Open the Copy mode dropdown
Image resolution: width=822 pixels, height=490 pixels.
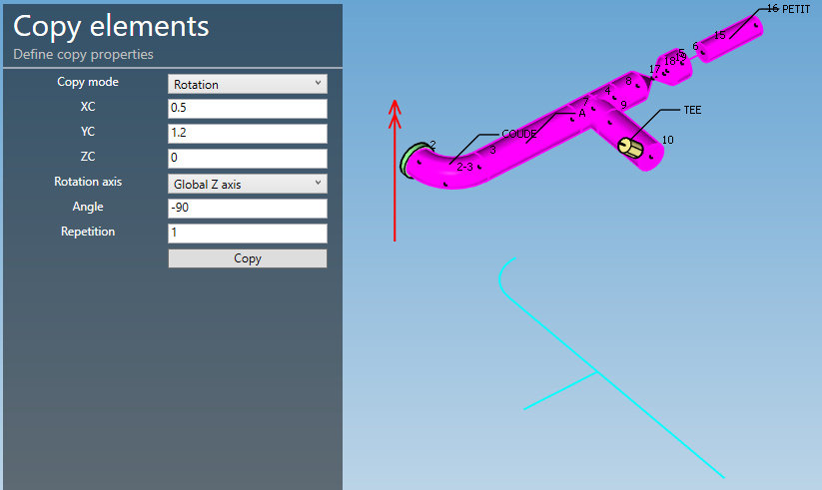click(247, 85)
